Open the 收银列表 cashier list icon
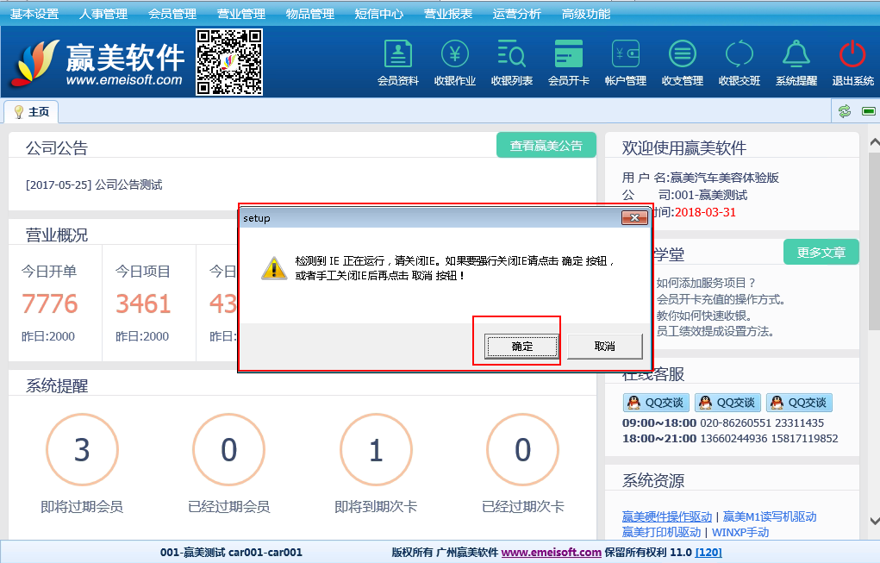Screen dimensions: 880x563 511,55
